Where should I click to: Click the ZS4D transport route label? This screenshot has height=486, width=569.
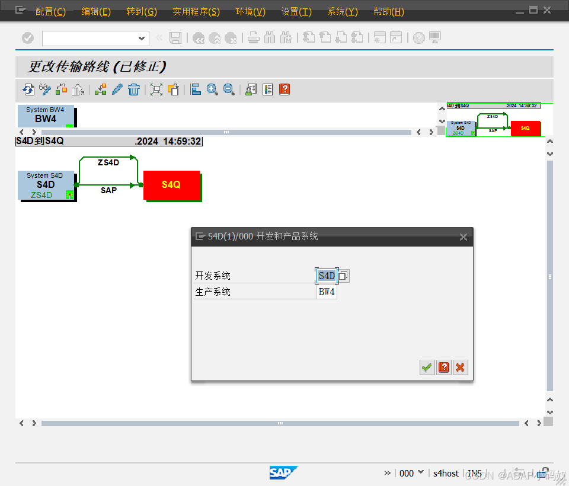point(108,162)
